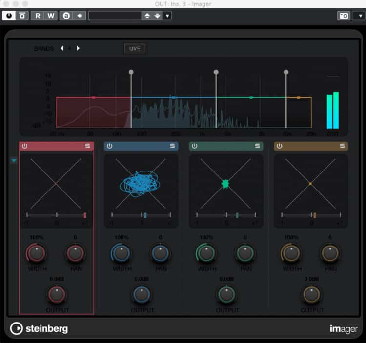Image resolution: width=366 pixels, height=343 pixels.
Task: Click the imager plugin name logo
Action: pos(344,329)
